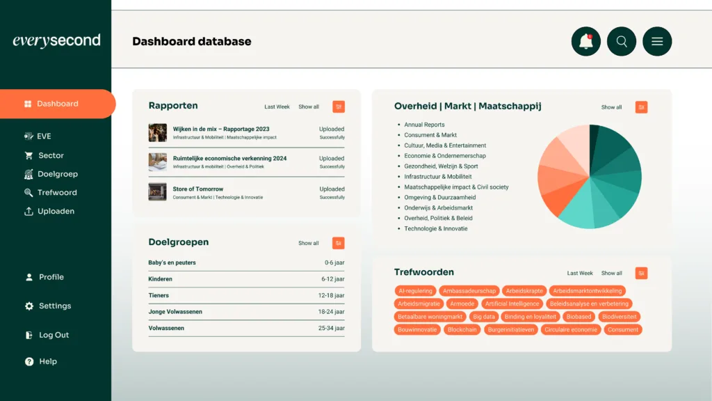This screenshot has width=712, height=401.
Task: Select the Artificial Intelligence keyword tag
Action: pos(512,304)
